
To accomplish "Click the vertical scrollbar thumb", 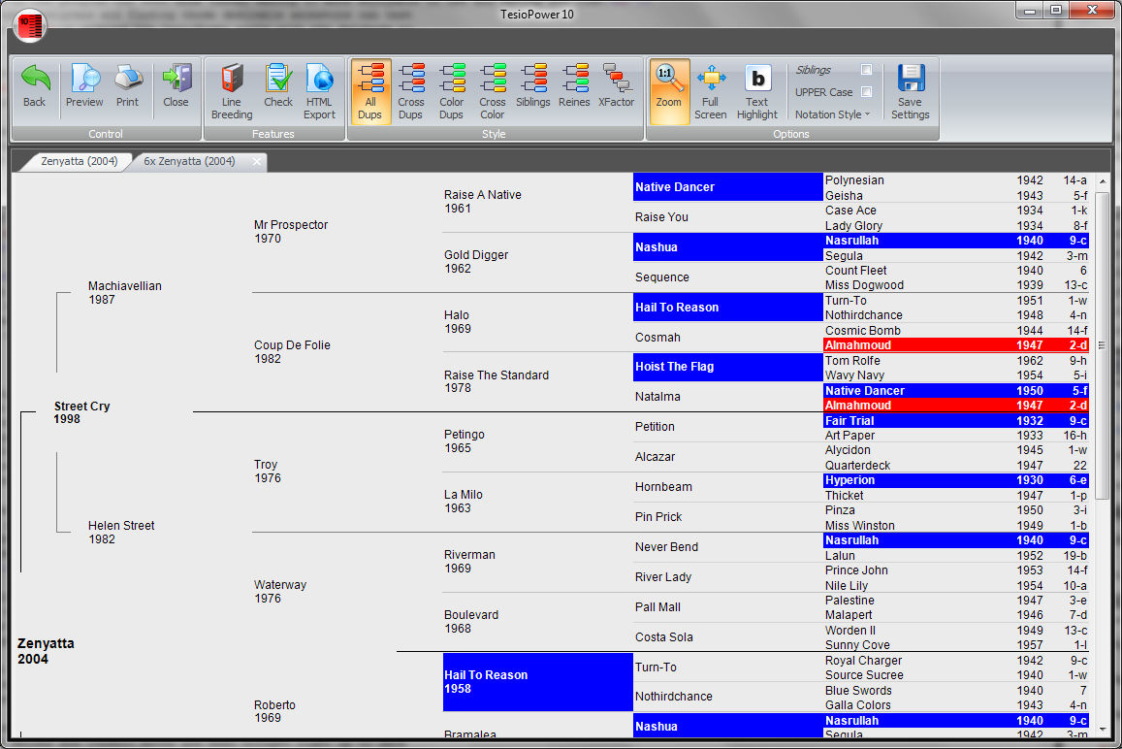I will [1102, 345].
